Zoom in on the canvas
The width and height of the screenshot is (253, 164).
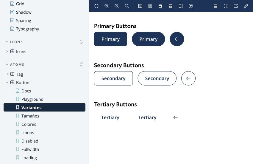pyautogui.click(x=107, y=6)
